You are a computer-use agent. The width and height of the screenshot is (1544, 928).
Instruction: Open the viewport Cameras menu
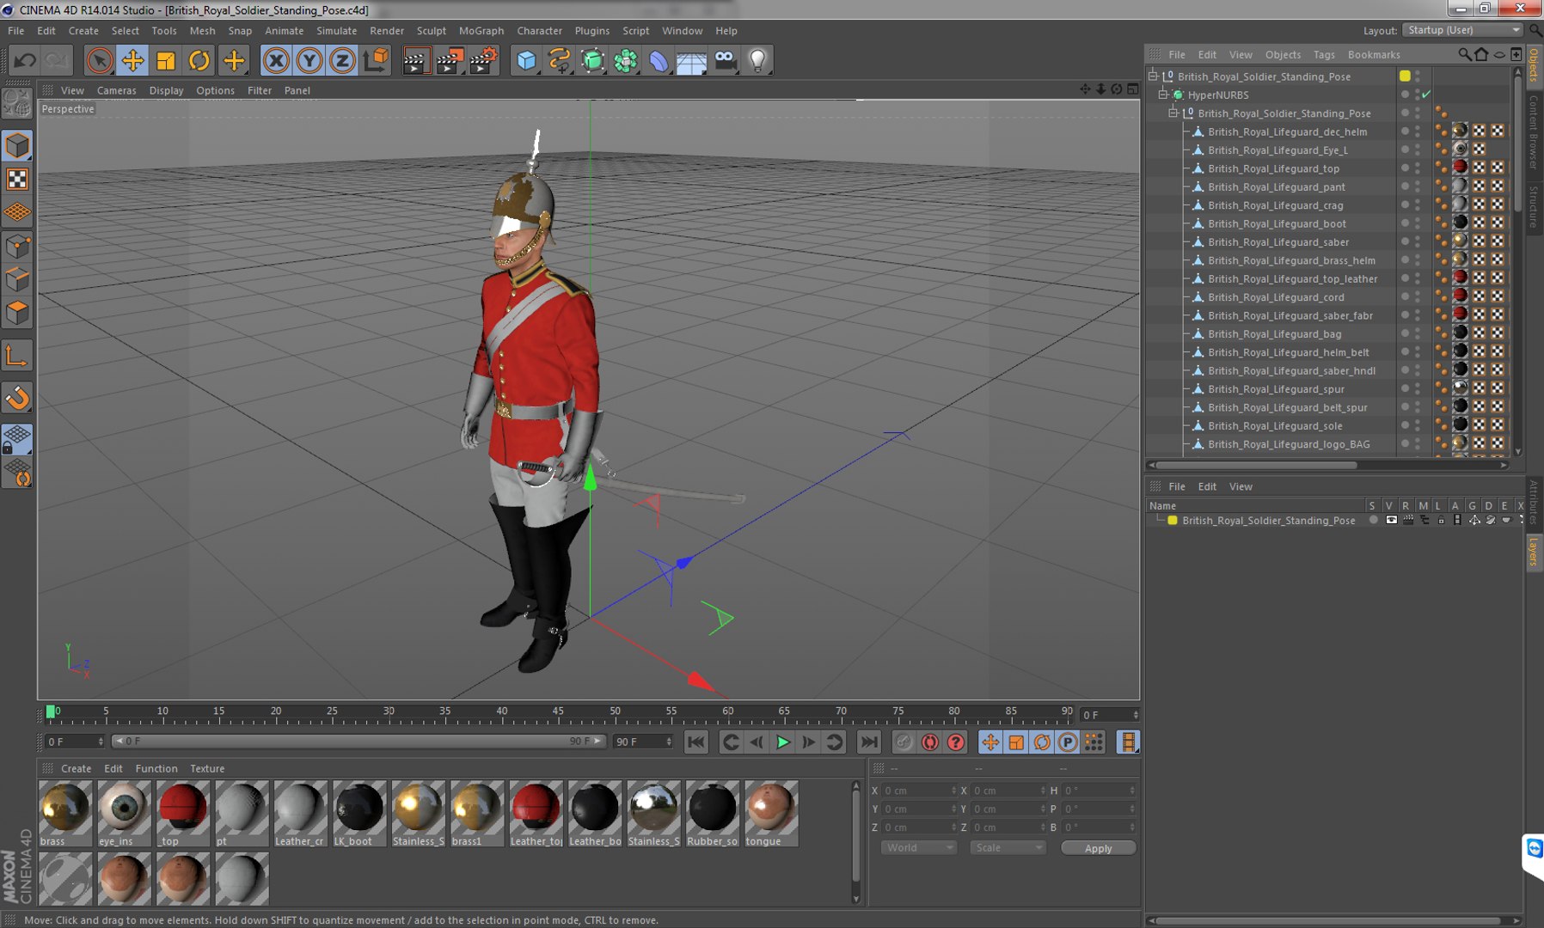[x=116, y=90]
